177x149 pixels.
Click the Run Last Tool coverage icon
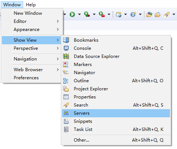(x=87, y=14)
